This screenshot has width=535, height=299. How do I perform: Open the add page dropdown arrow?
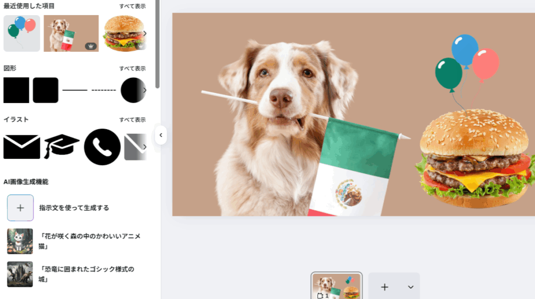[411, 287]
